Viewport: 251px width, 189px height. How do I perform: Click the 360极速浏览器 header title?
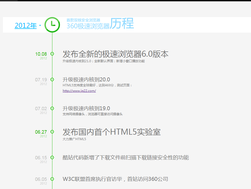(88, 26)
